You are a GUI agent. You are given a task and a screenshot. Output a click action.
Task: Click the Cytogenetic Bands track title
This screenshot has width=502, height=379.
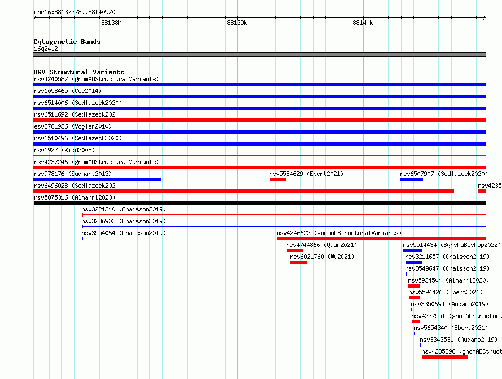click(67, 42)
